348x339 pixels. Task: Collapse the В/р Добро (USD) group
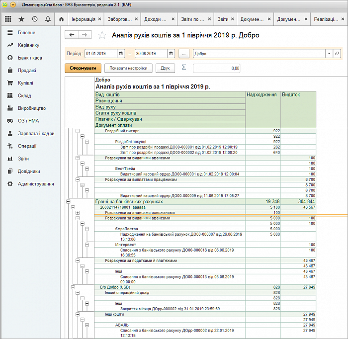click(x=73, y=287)
